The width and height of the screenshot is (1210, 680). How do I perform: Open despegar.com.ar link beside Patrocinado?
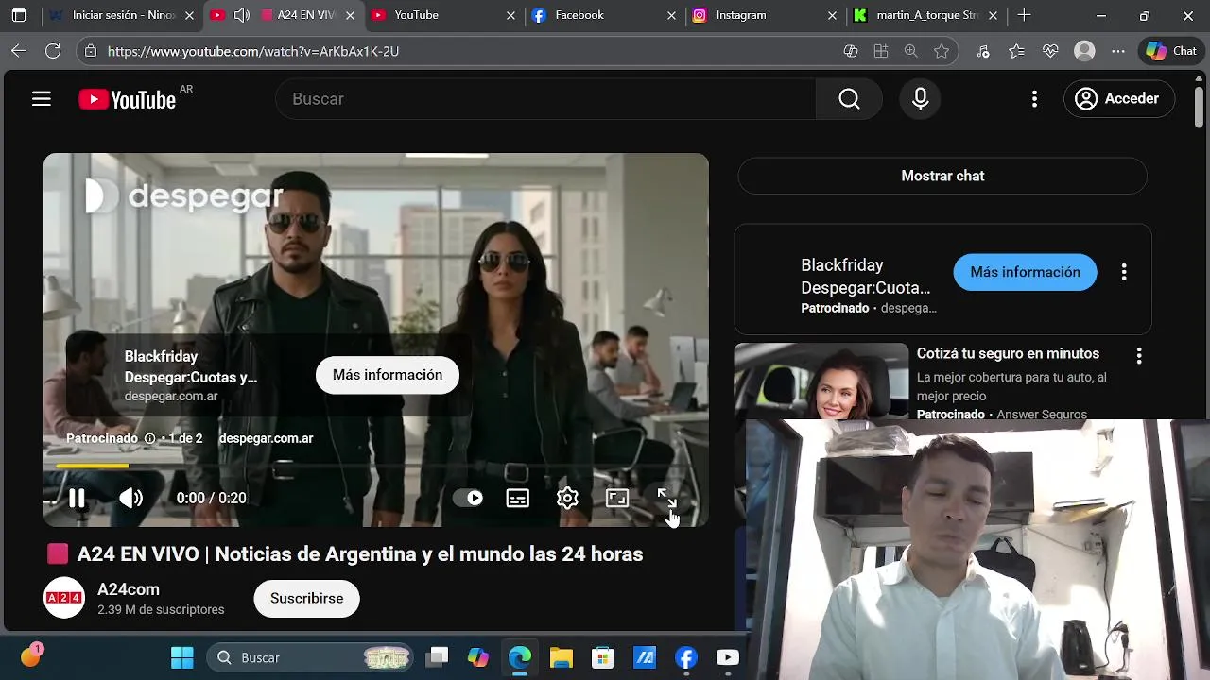pos(266,438)
